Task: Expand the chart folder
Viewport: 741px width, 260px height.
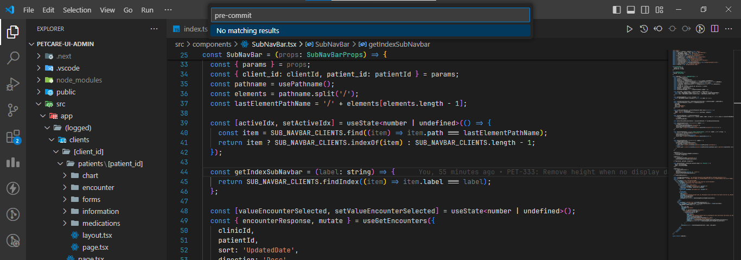Action: pos(65,175)
